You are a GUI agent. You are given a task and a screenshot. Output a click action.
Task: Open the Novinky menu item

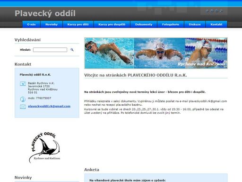[x=52, y=24]
